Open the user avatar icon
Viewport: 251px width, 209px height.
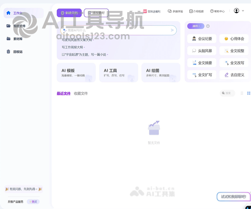tap(236, 11)
